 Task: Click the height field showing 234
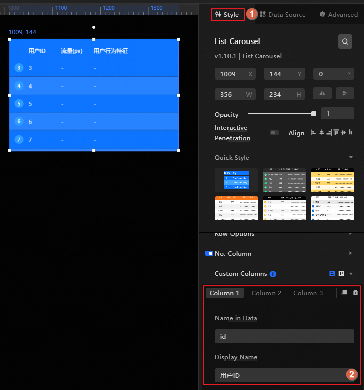[x=285, y=94]
